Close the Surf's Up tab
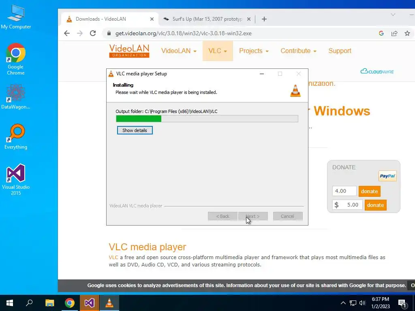Viewport: 415px width, 311px height. coord(249,19)
